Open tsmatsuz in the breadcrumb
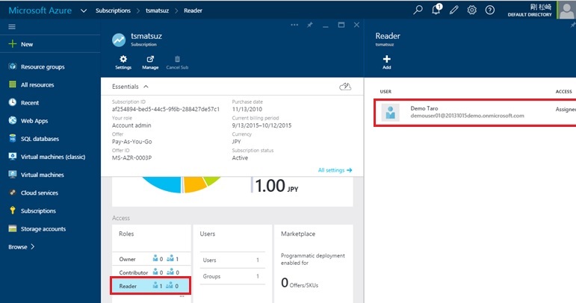Viewport: 576px width, 303px height. click(157, 10)
